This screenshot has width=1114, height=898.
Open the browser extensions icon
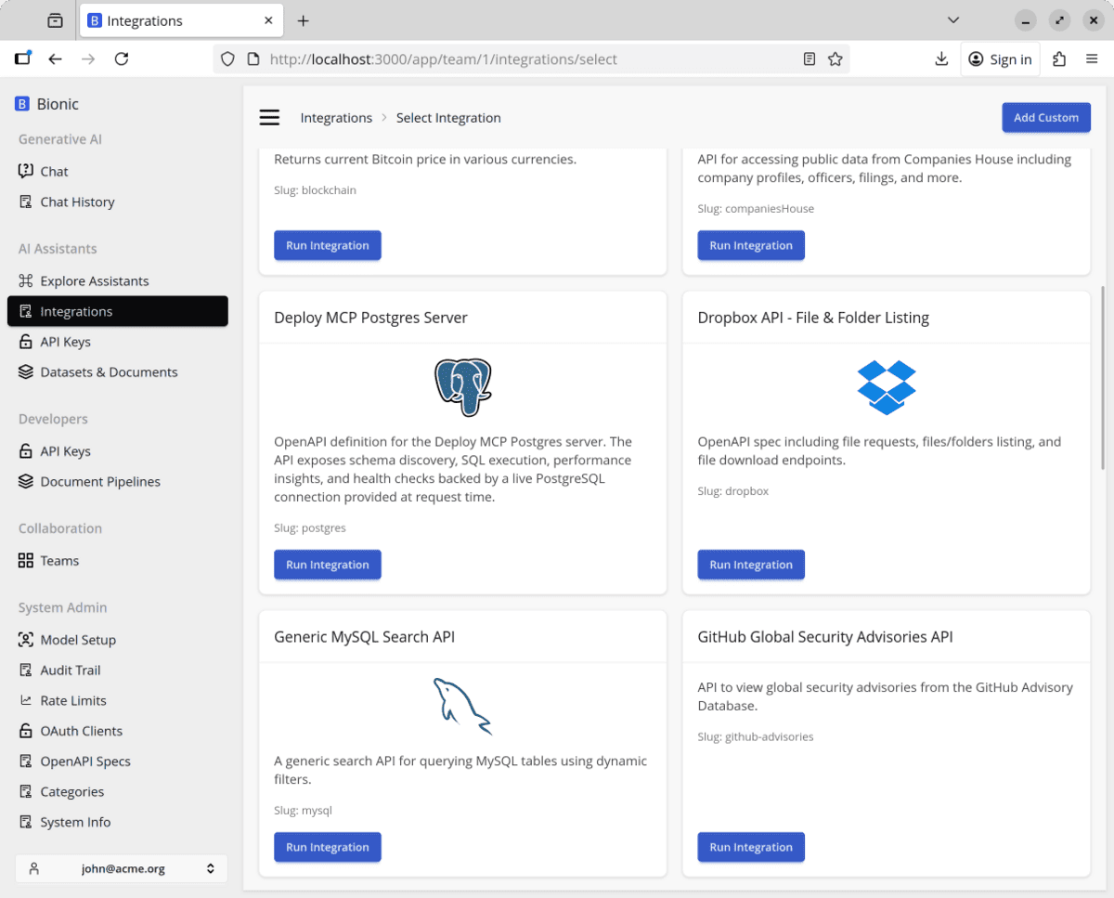pyautogui.click(x=1059, y=59)
